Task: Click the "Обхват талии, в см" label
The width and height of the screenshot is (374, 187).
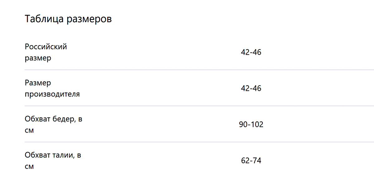Action: (53, 161)
